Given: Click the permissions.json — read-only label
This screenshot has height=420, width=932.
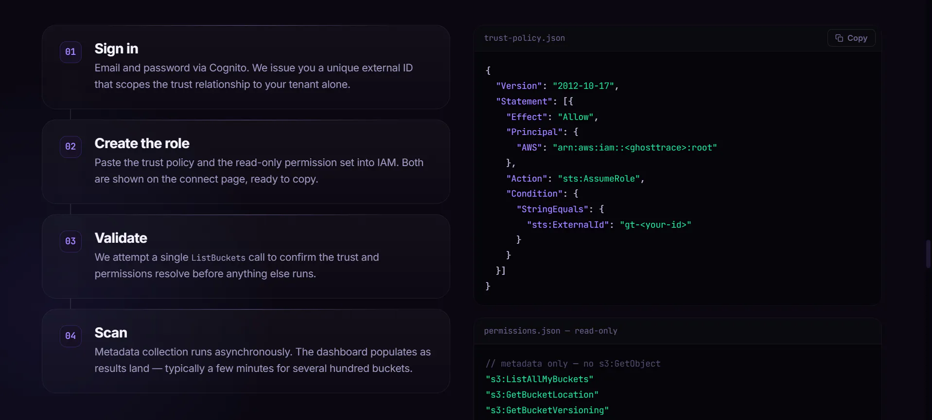Looking at the screenshot, I should 550,331.
